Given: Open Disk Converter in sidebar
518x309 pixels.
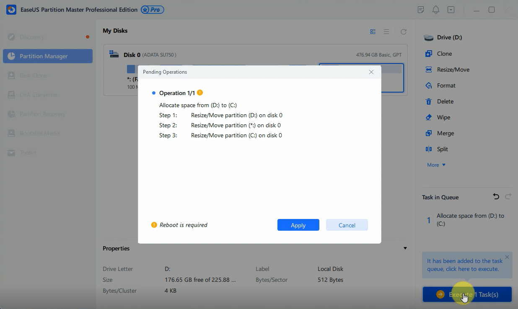Looking at the screenshot, I should [48, 95].
